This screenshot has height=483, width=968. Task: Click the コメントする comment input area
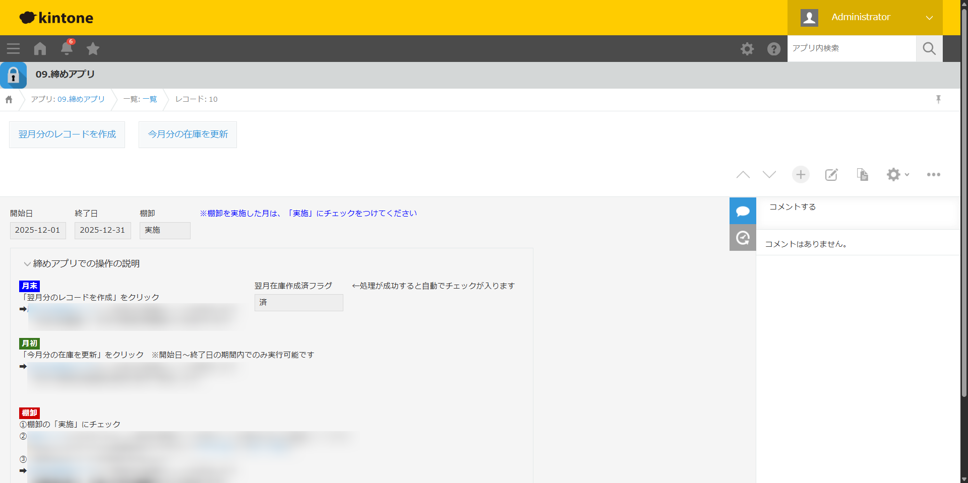[857, 207]
